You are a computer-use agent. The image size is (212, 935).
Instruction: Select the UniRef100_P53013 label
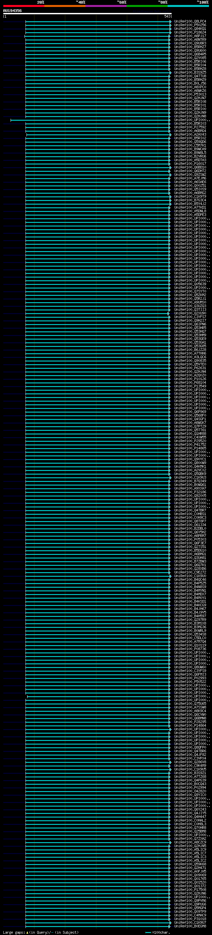pyautogui.click(x=190, y=95)
